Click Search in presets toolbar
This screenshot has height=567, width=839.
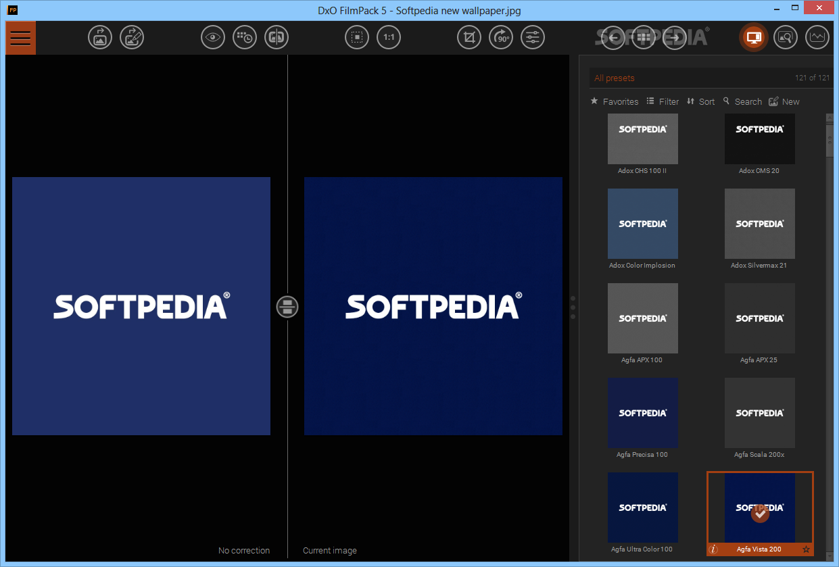tap(742, 101)
